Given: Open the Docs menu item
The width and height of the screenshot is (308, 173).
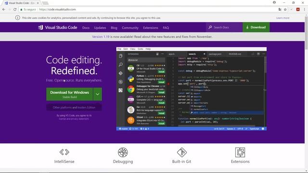Looking at the screenshot, I should pyautogui.click(x=86, y=28).
